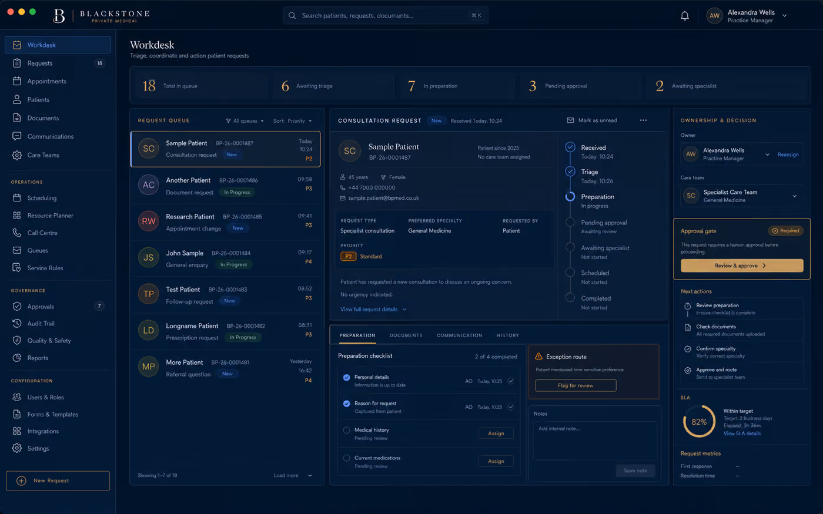
Task: Expand Load more requests
Action: point(293,475)
